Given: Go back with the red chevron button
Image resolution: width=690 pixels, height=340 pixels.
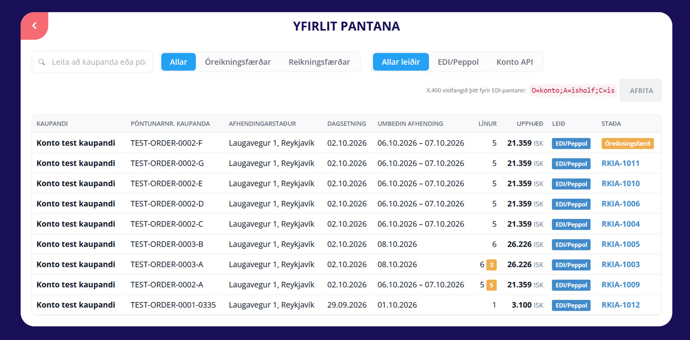Looking at the screenshot, I should (34, 26).
